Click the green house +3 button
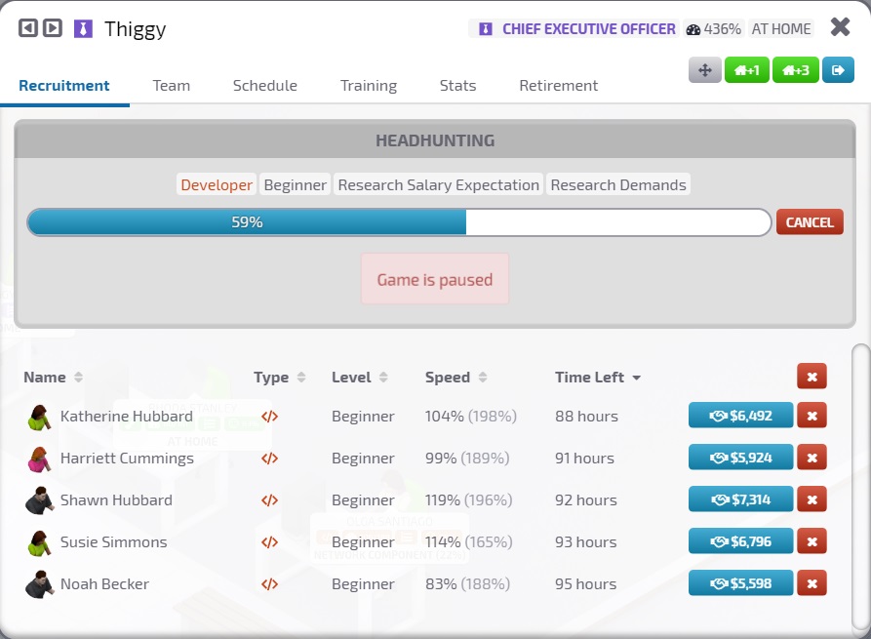The image size is (871, 639). [796, 70]
